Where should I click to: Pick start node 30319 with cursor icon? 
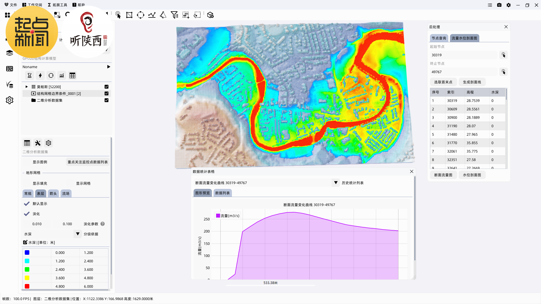[x=503, y=55]
